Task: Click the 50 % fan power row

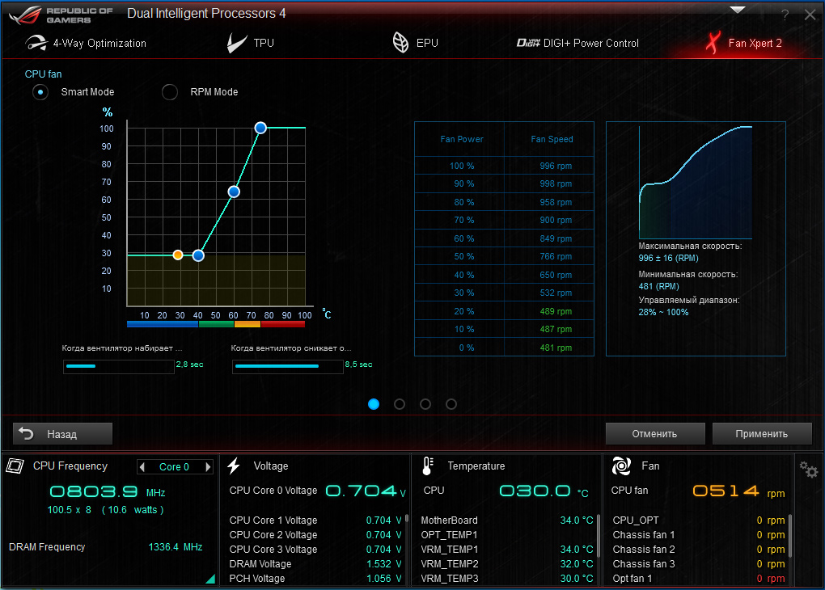Action: [504, 257]
